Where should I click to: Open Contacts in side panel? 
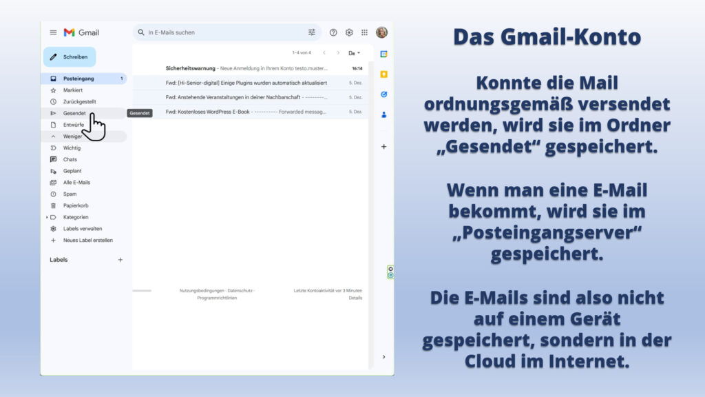point(383,114)
